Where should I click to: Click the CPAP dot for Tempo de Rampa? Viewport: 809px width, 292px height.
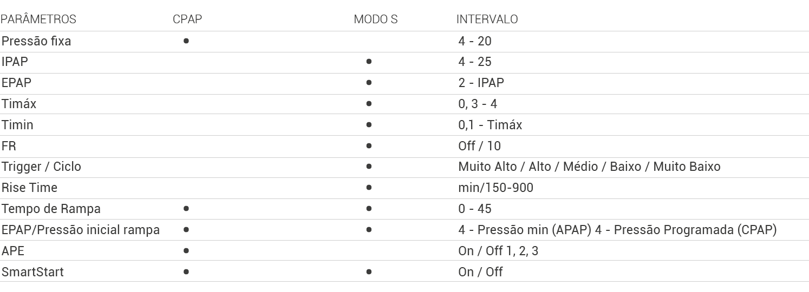pos(186,208)
